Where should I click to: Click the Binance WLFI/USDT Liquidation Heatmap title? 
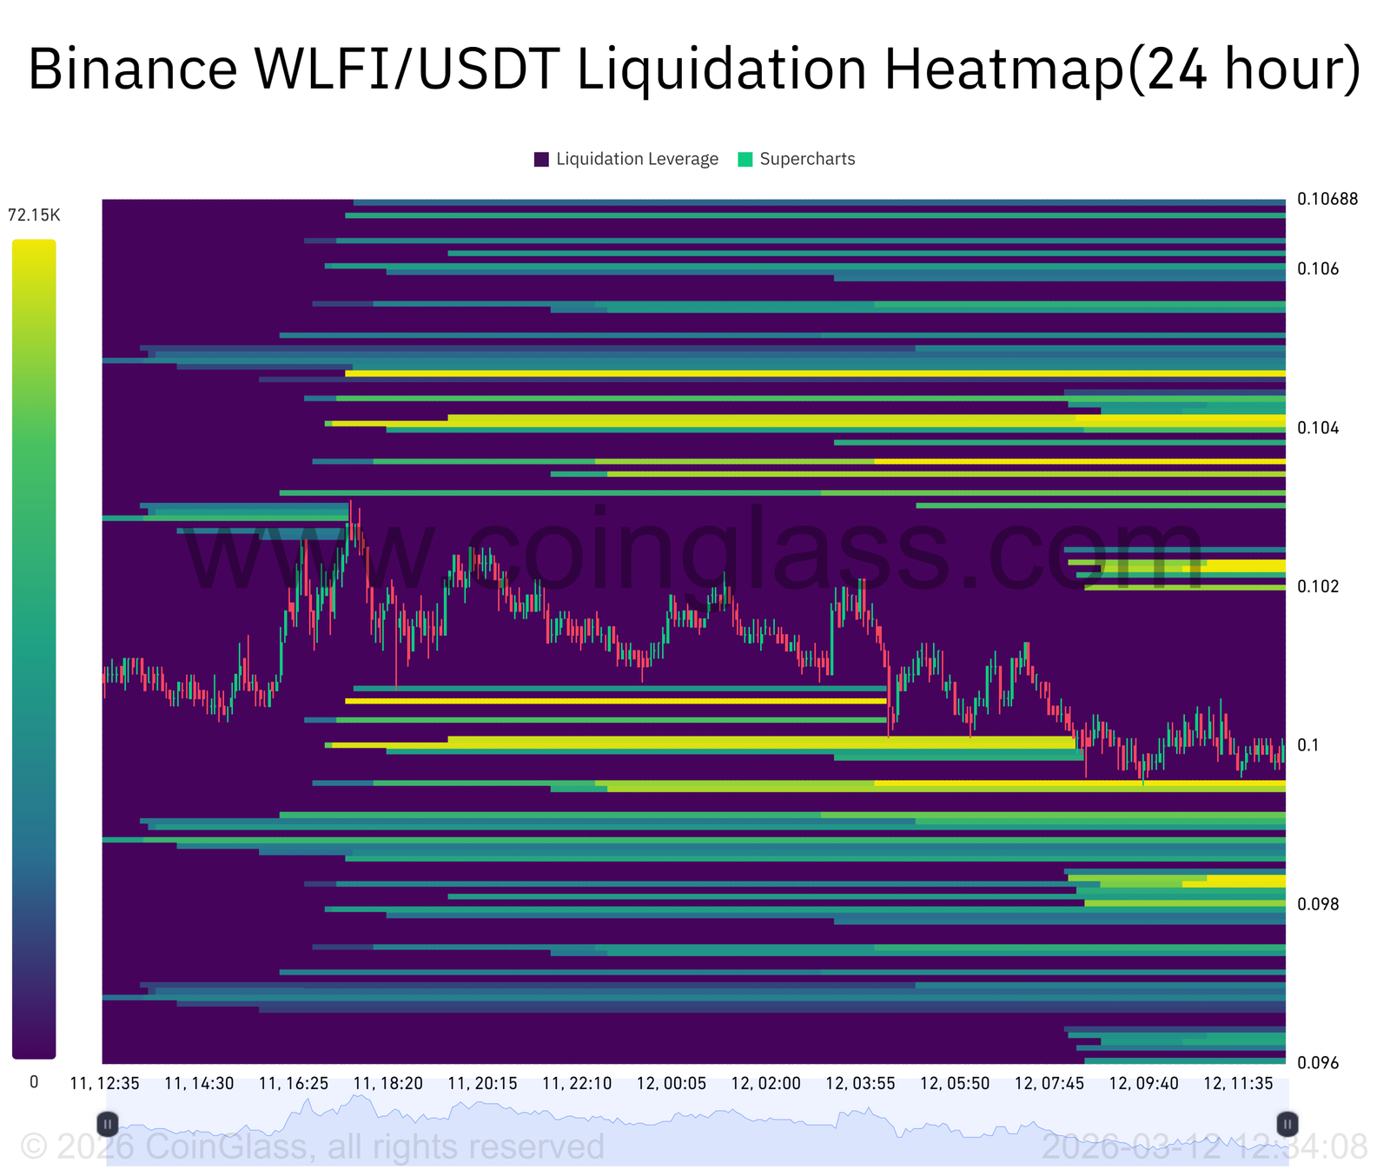(x=695, y=69)
